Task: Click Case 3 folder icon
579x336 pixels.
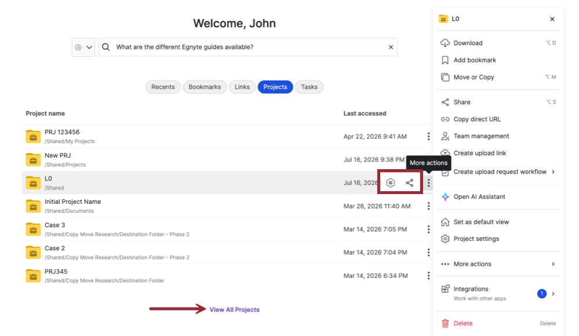Action: [33, 229]
